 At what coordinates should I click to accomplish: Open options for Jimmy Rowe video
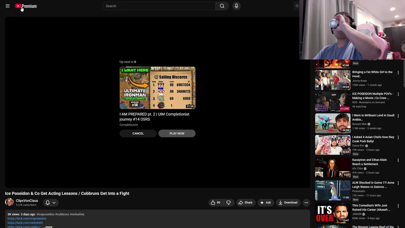tap(398, 73)
